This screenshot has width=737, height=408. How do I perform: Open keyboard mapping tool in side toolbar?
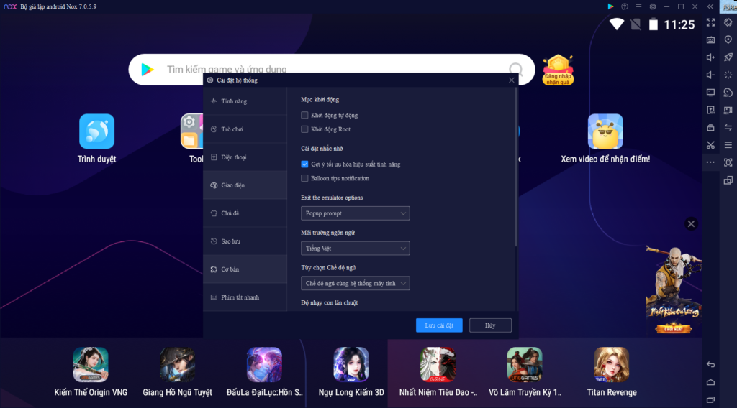[x=710, y=40]
